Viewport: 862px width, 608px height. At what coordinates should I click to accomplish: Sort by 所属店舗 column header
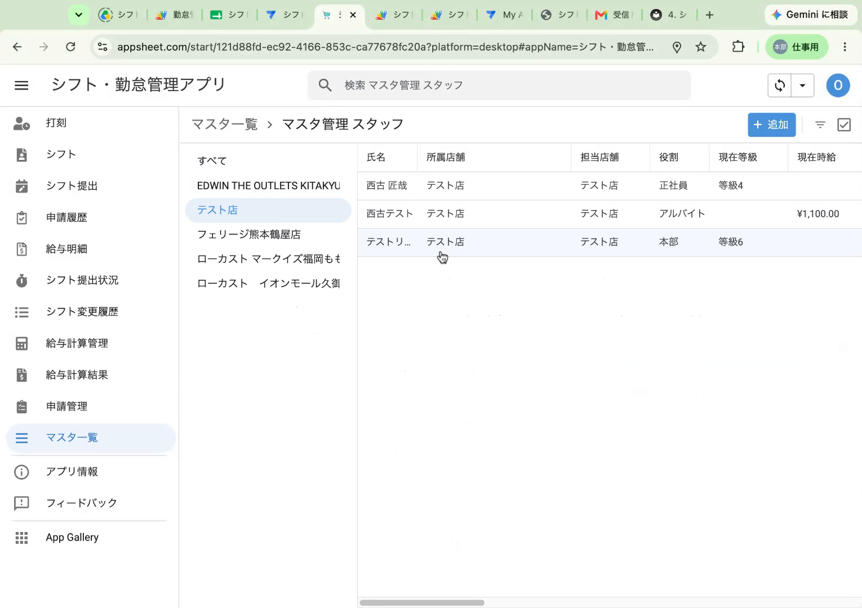446,158
